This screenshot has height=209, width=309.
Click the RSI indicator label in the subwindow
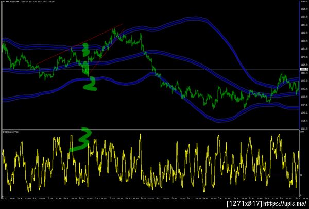click(10, 132)
